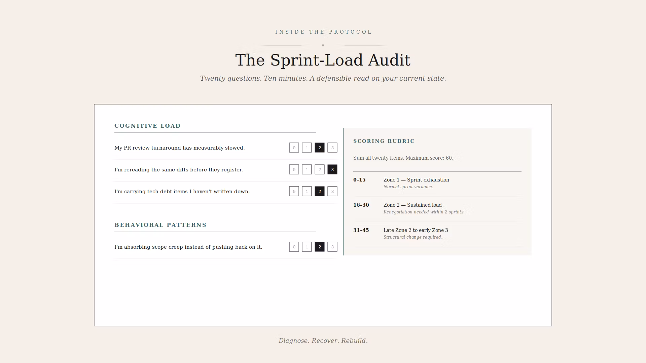This screenshot has width=646, height=363.
Task: Choose 0 for rereading the same diffs
Action: pos(294,169)
